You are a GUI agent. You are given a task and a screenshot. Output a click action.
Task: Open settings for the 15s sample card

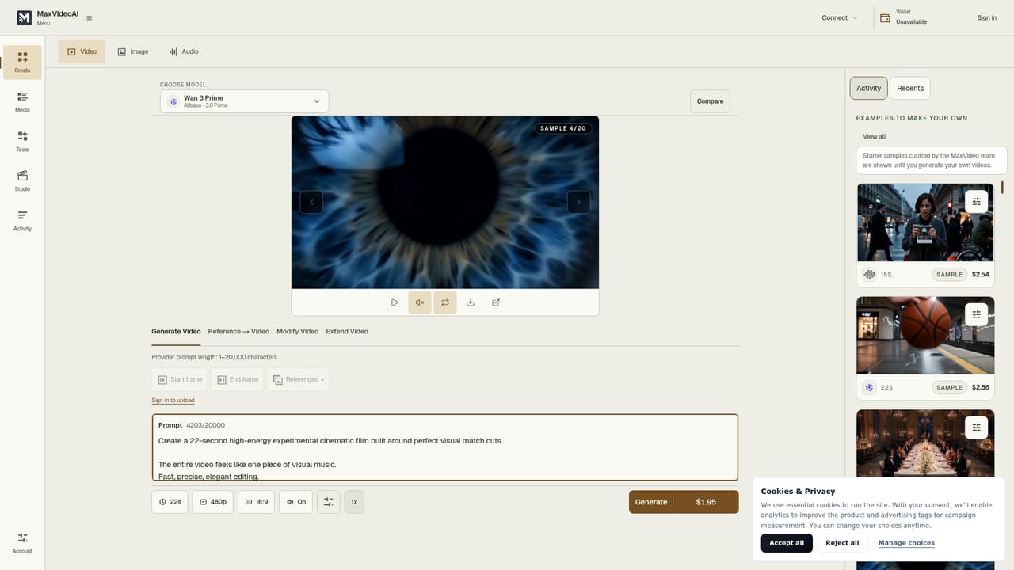tap(977, 202)
